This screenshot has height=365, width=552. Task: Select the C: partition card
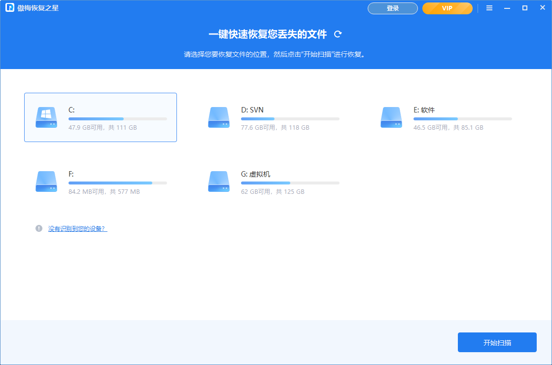click(100, 117)
